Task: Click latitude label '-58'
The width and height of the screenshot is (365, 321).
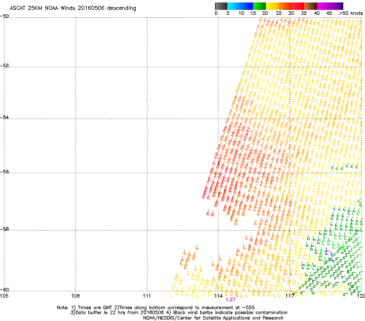Action: coord(4,229)
